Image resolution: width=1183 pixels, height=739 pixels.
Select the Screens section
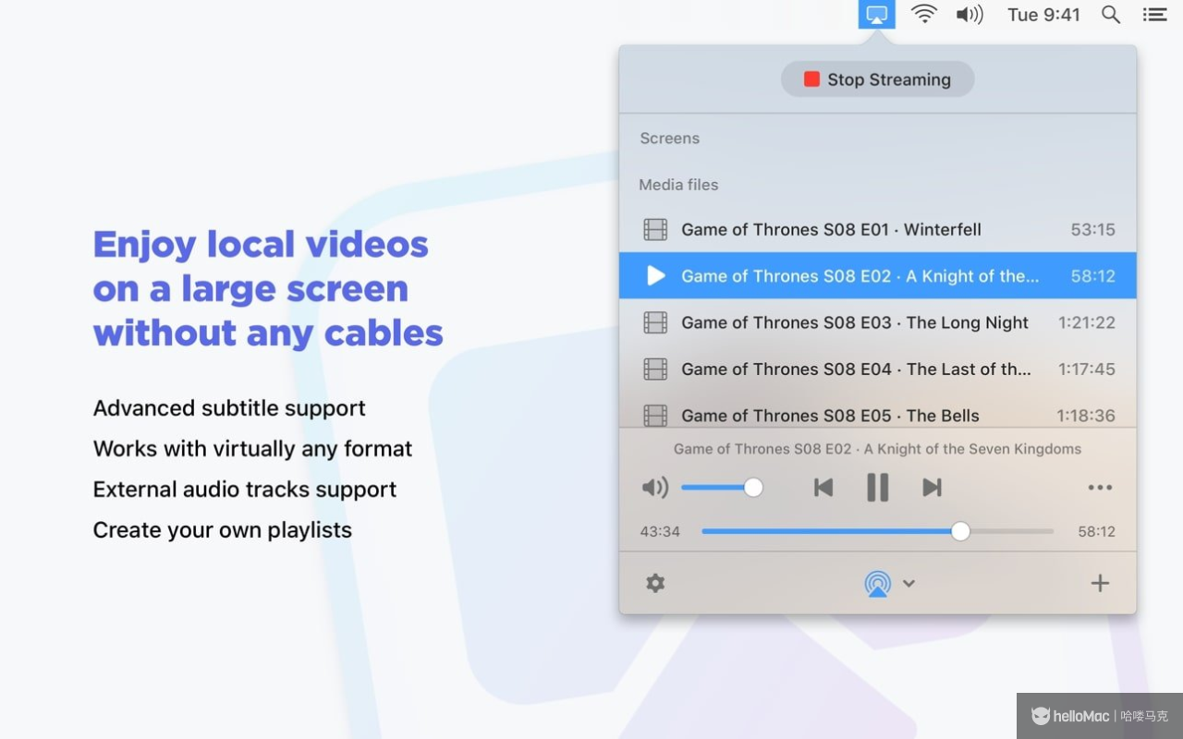(x=669, y=139)
